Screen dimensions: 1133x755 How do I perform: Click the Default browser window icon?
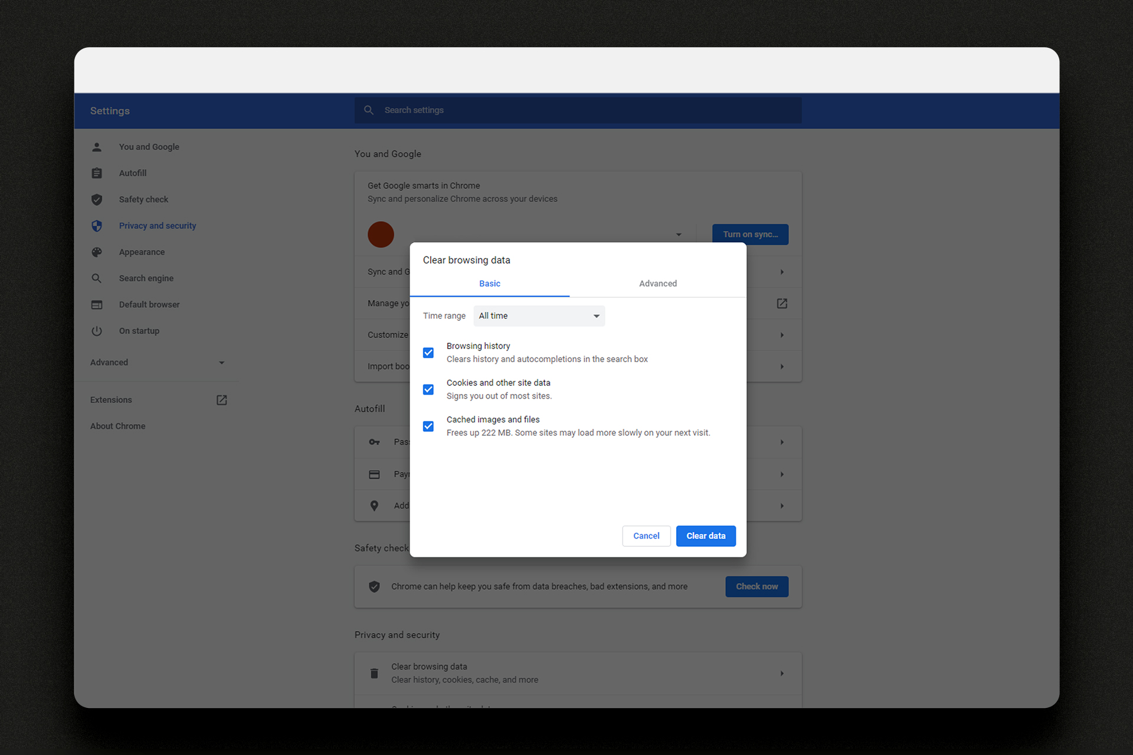click(x=97, y=304)
